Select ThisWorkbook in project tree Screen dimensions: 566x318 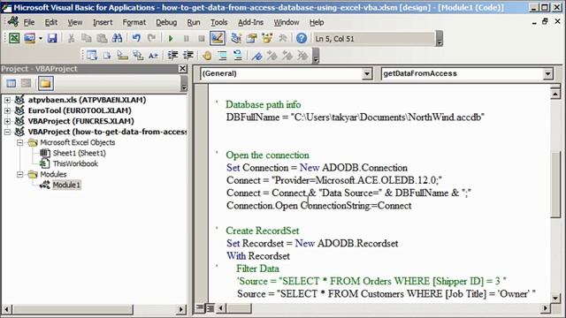(x=75, y=163)
